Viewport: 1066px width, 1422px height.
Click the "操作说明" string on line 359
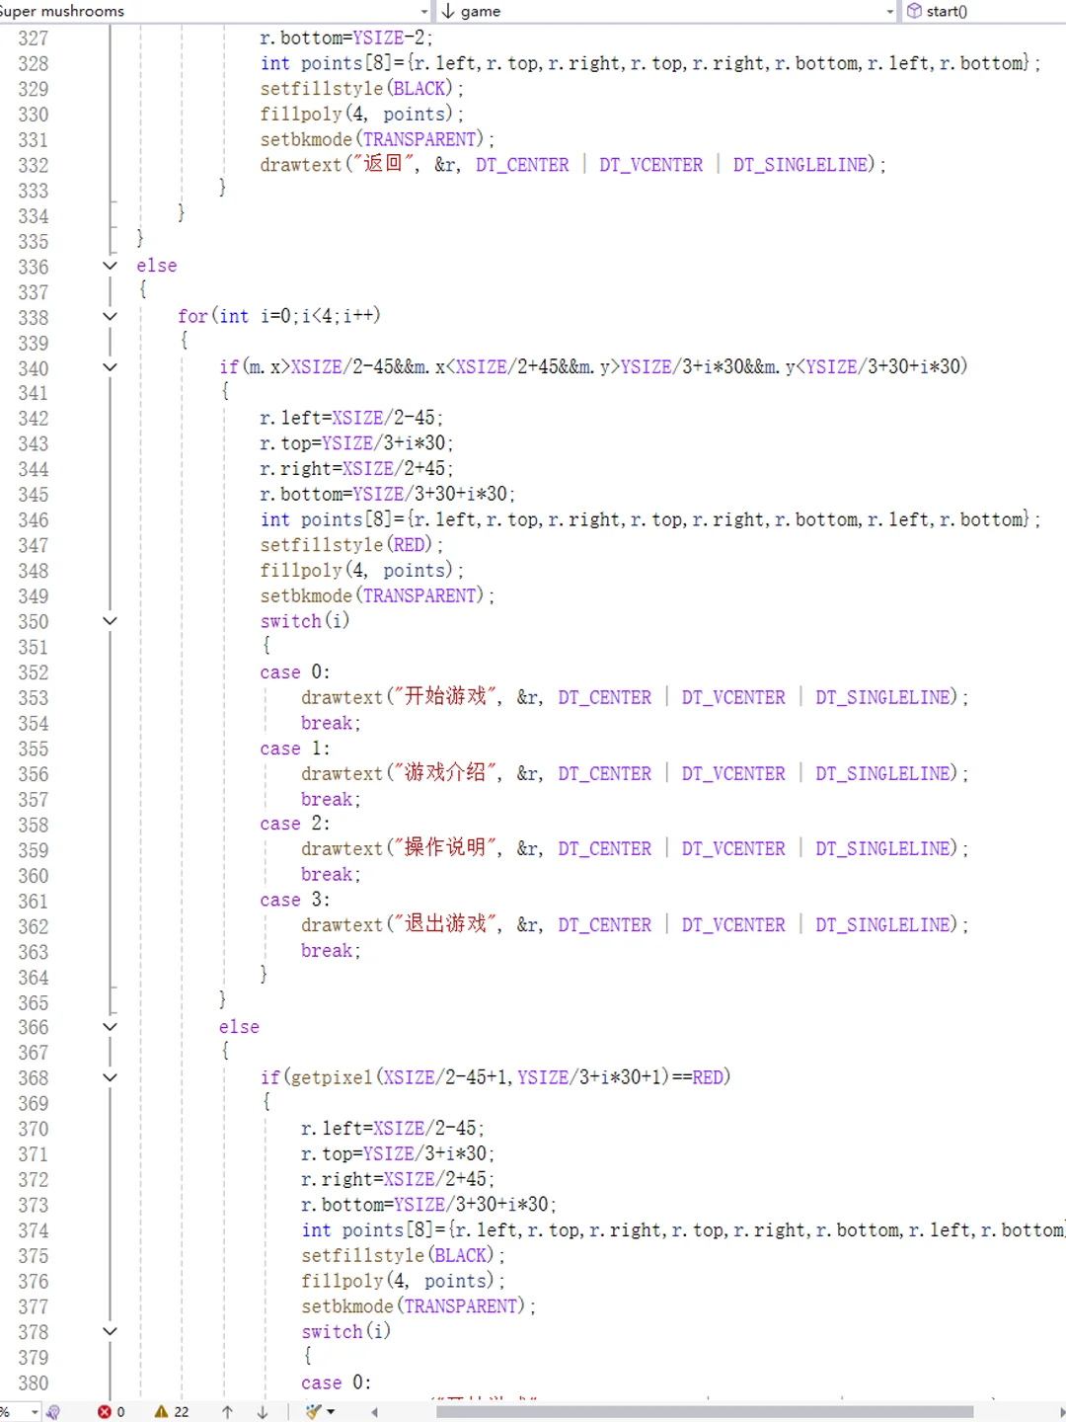click(x=445, y=848)
